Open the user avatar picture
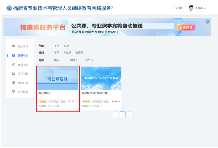The width and height of the screenshot is (218, 148). point(191,8)
